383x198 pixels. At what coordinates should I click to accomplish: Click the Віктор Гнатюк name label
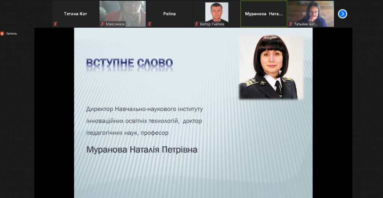click(x=212, y=24)
